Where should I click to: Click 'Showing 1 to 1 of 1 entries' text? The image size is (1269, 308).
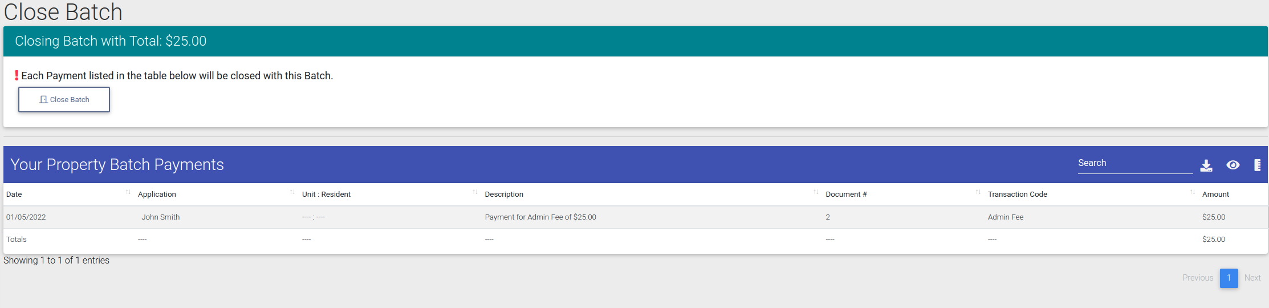[x=56, y=261]
